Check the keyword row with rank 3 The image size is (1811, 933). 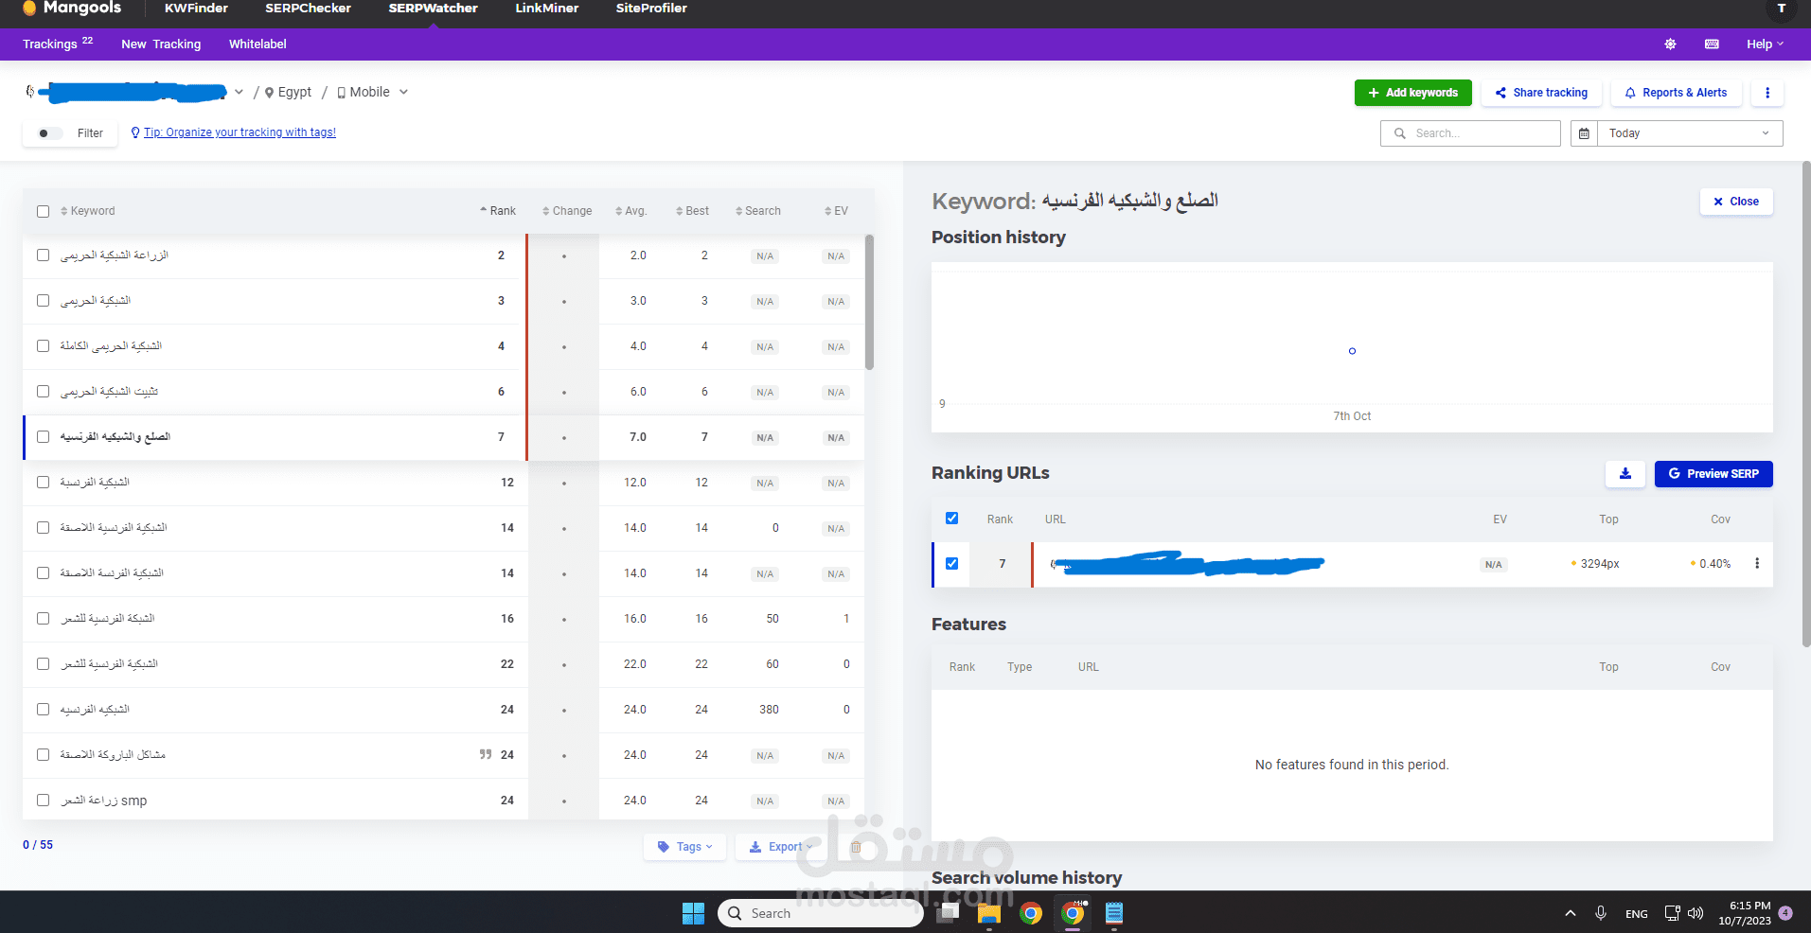[x=43, y=301]
